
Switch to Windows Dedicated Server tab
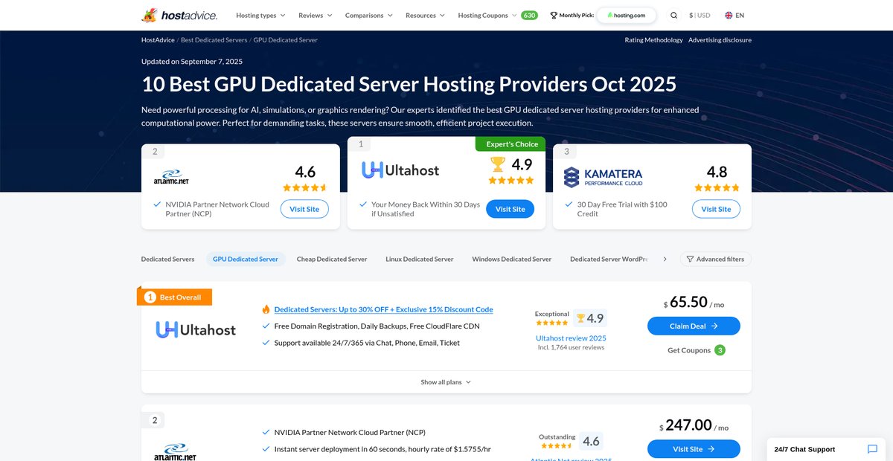click(512, 259)
